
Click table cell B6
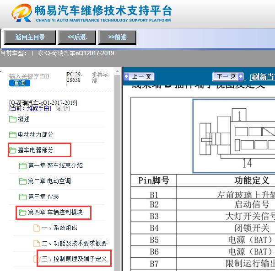tap(154, 251)
